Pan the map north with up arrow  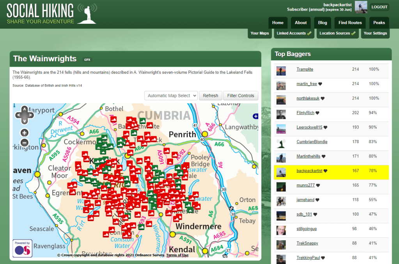(24, 109)
